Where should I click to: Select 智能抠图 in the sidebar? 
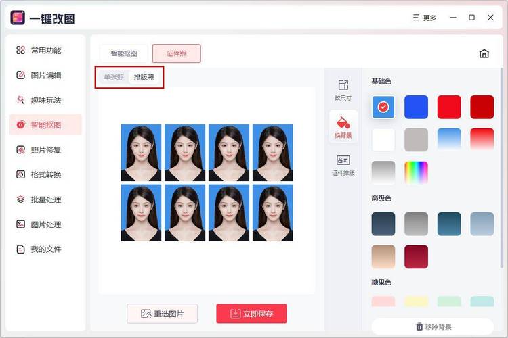coord(45,125)
